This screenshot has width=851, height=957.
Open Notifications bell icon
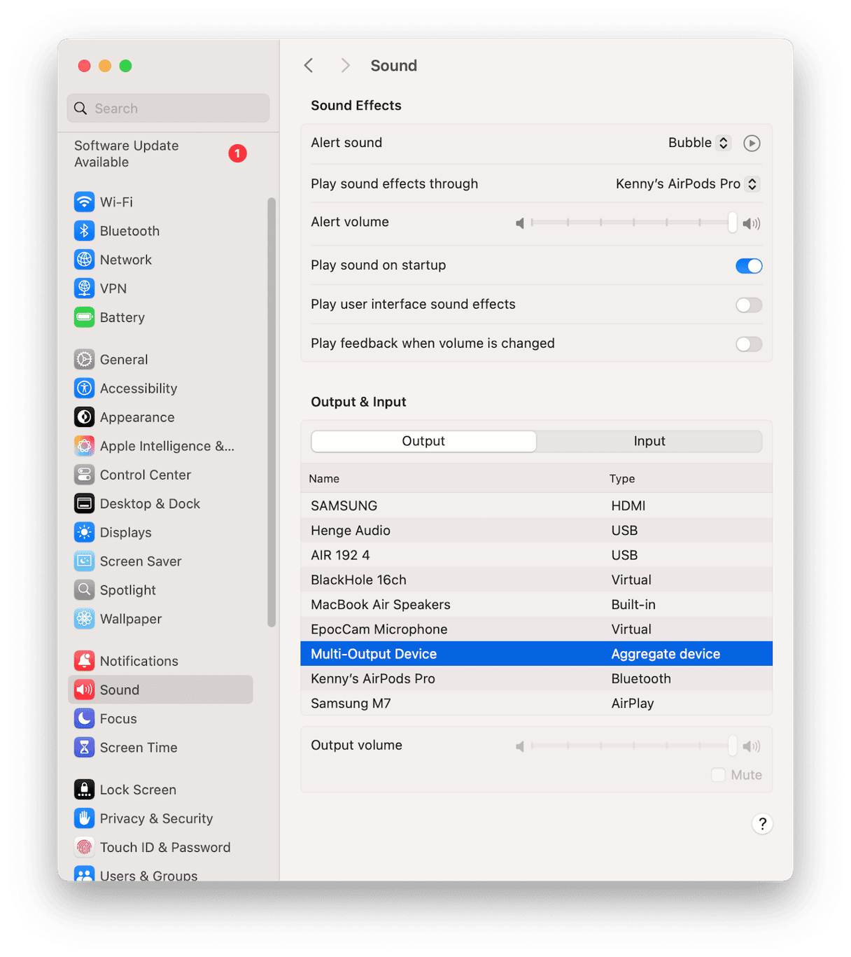click(x=84, y=661)
